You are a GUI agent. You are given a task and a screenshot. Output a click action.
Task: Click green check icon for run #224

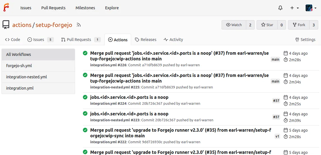[x=85, y=97]
